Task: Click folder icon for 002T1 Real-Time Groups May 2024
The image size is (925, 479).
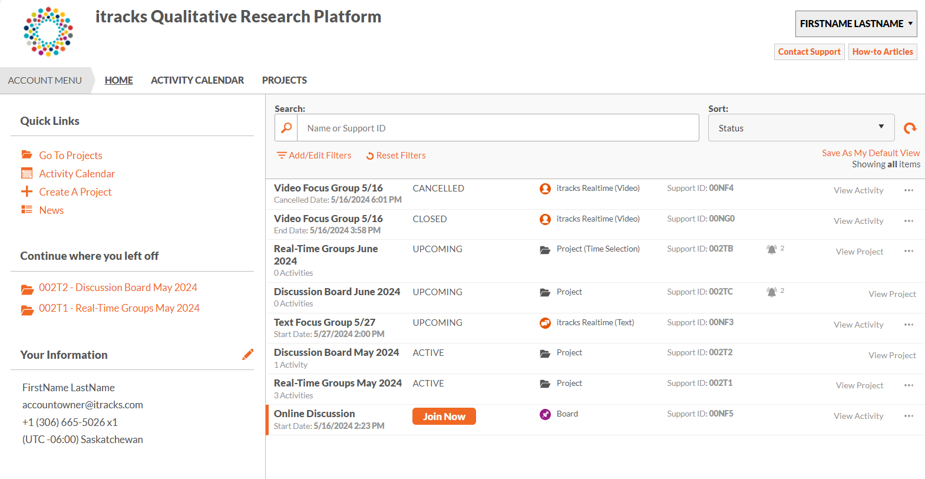Action: [x=27, y=310]
